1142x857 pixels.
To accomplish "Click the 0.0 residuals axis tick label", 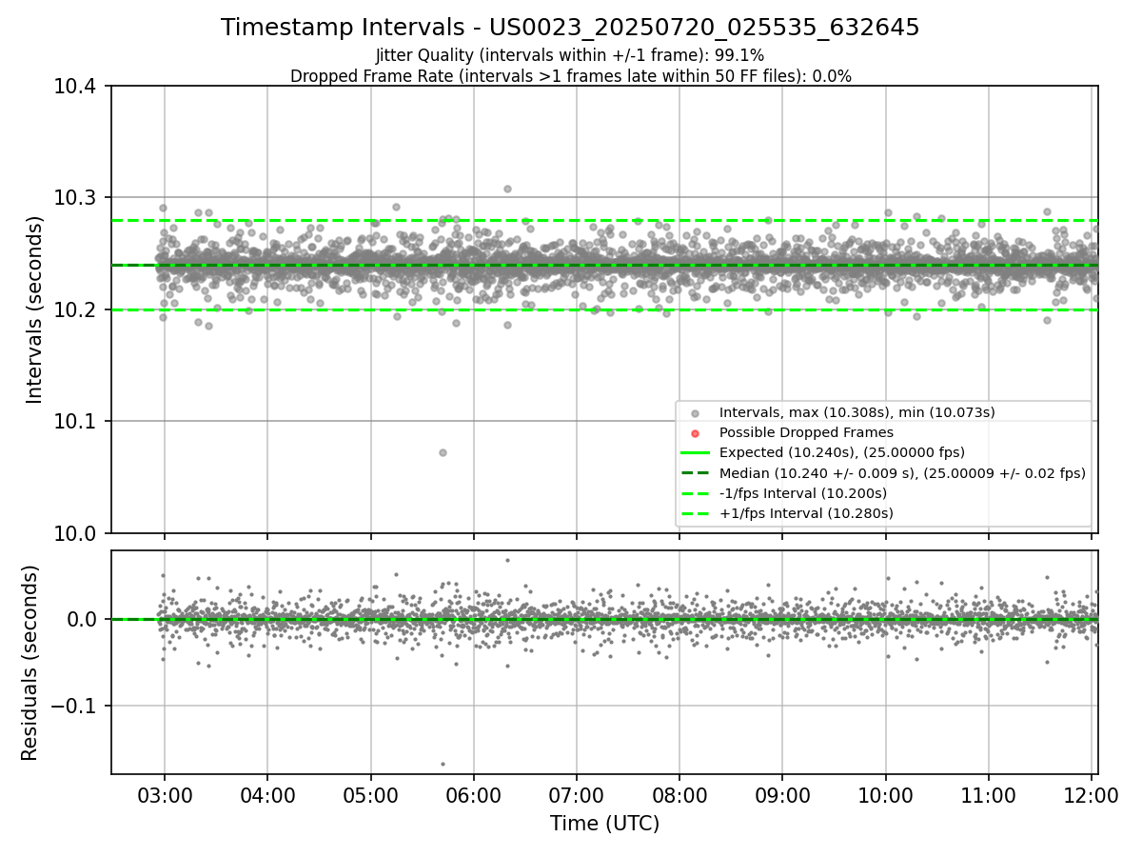I will coord(84,620).
